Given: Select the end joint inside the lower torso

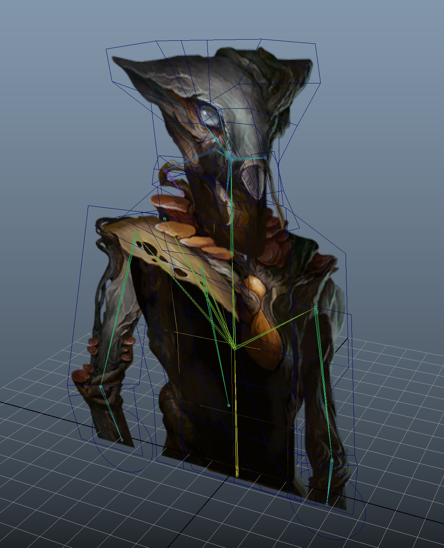Looking at the screenshot, I should tap(229, 405).
